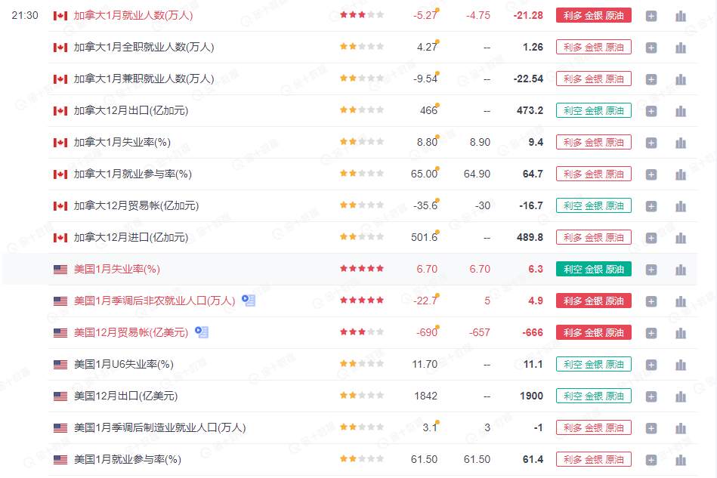This screenshot has width=717, height=478.
Task: Click the plus icon for 加拿大1月失业率 row
Action: (651, 143)
